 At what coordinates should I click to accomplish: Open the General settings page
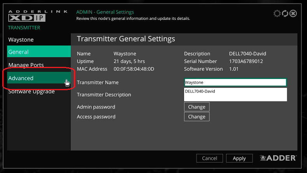[39, 52]
